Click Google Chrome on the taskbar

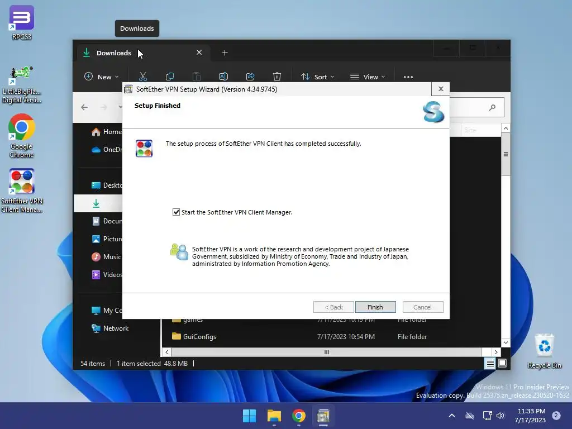point(298,416)
